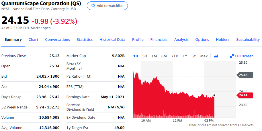Select the 1M chart range
Image resolution: width=262 pixels, height=131 pixels.
[154, 56]
